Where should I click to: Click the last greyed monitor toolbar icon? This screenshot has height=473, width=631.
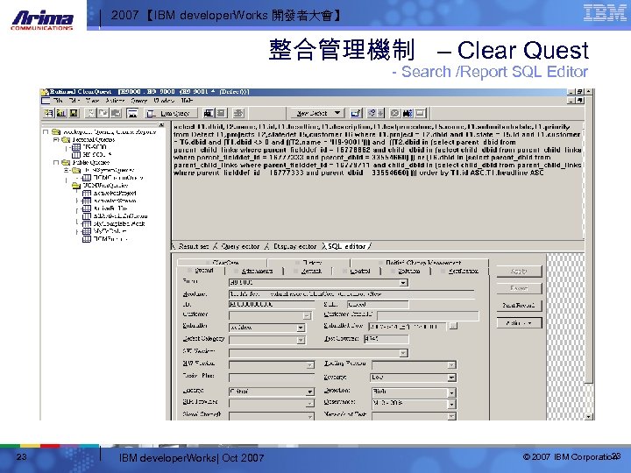[420, 113]
